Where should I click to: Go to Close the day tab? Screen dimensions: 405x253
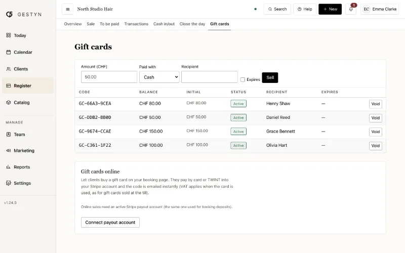[x=192, y=24]
